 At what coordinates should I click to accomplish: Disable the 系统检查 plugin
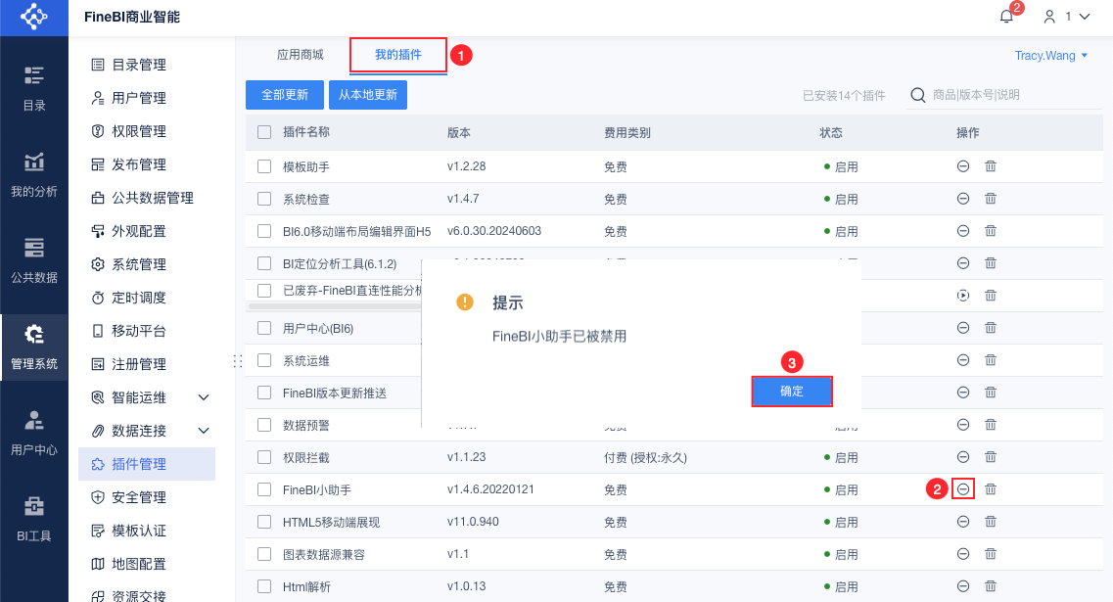[x=963, y=199]
